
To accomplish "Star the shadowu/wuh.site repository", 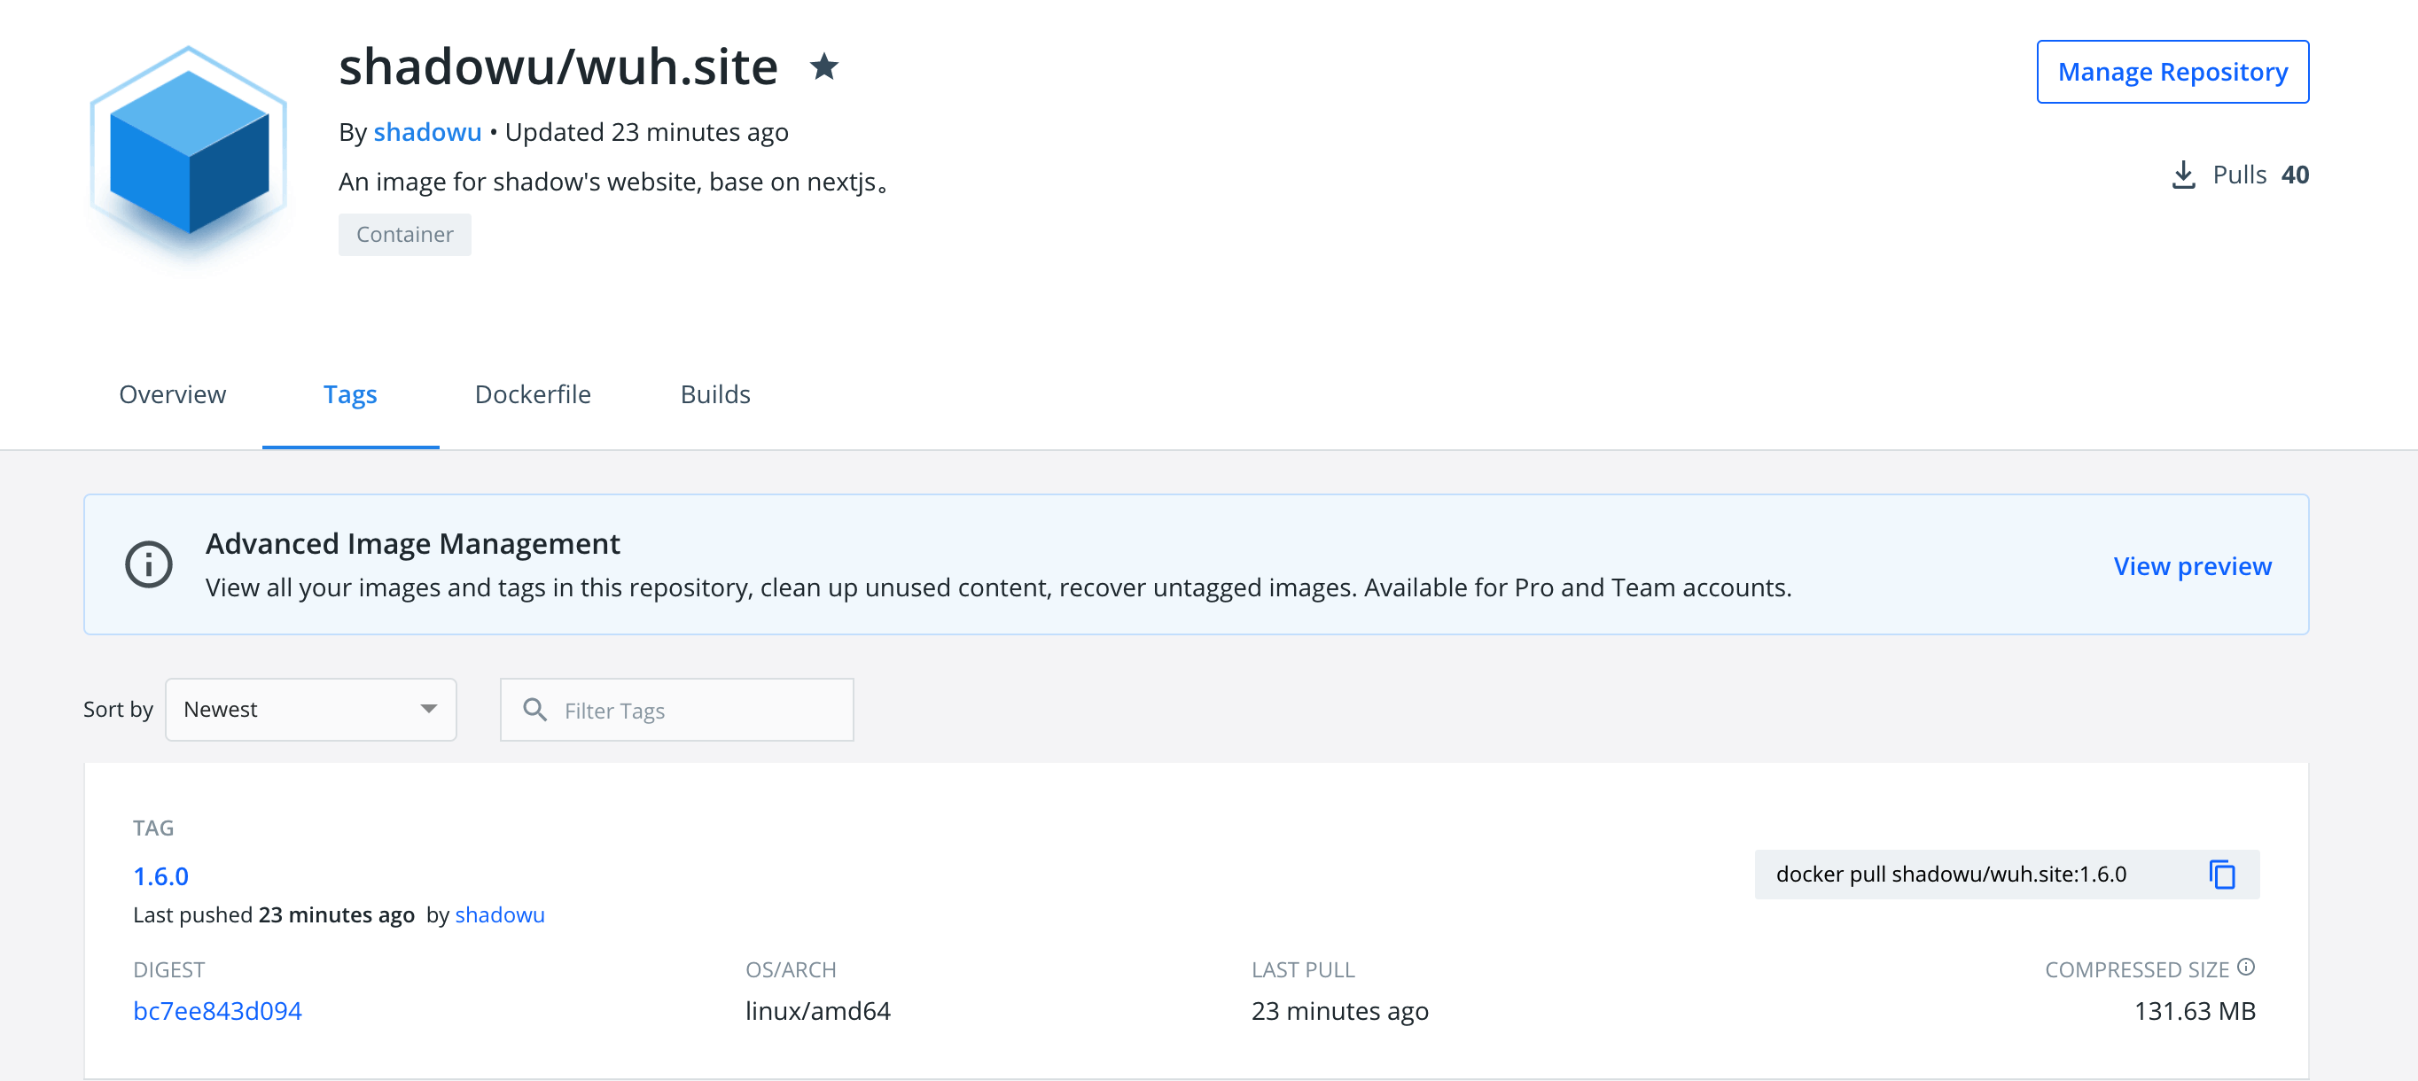I will (x=823, y=66).
